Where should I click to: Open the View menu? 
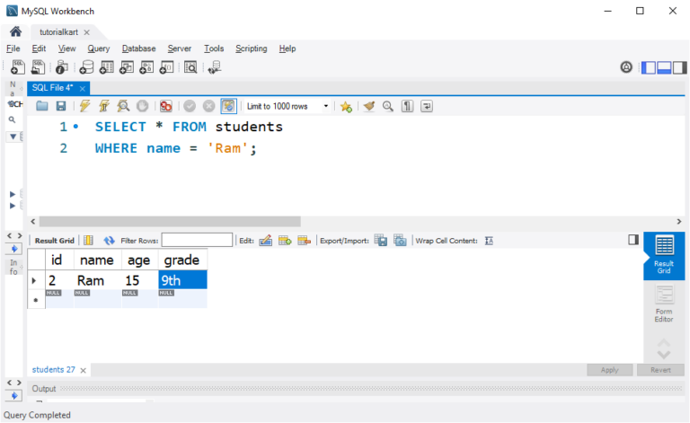pyautogui.click(x=66, y=48)
